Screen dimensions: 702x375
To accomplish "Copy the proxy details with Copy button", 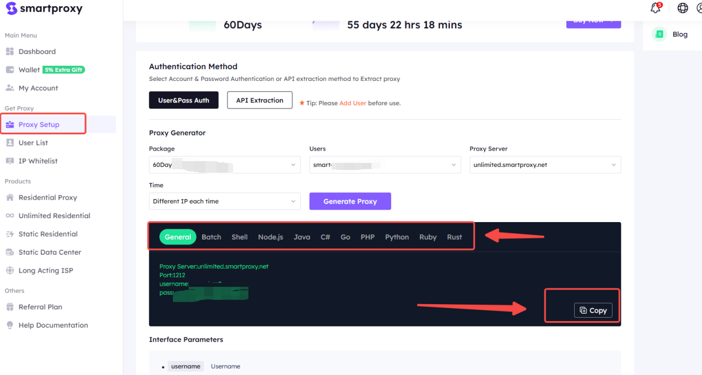I will point(593,310).
